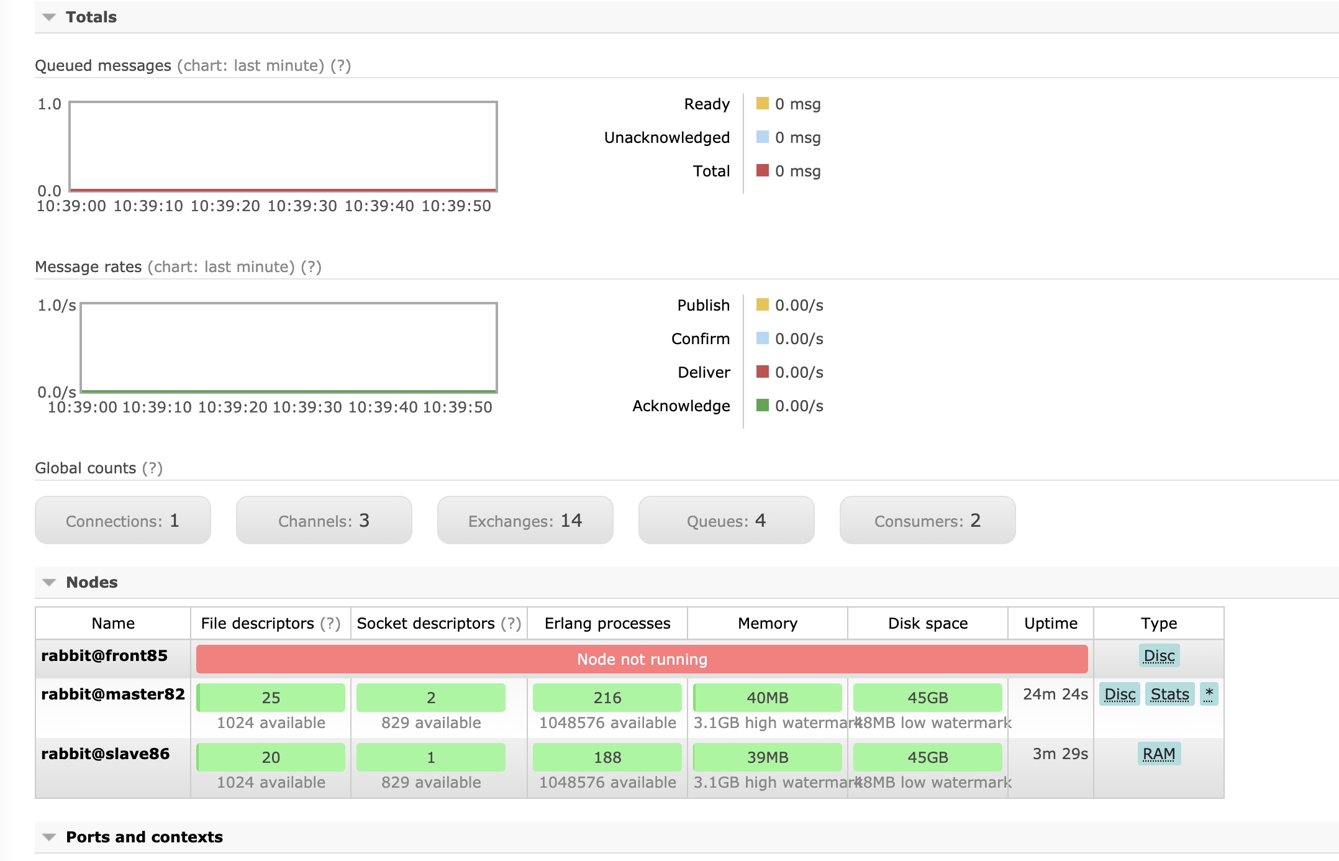This screenshot has width=1339, height=861.
Task: Open Queued messages help question mark
Action: pyautogui.click(x=340, y=66)
